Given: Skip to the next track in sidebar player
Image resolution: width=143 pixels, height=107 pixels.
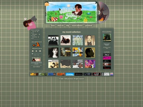Looking at the screenshot, I should [x=40, y=51].
